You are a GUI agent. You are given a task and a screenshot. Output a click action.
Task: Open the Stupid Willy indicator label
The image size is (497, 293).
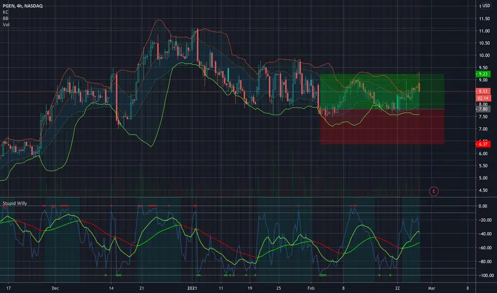click(15, 203)
